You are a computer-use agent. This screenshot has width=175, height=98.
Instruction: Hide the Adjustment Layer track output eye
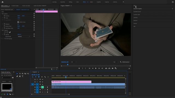(x=43, y=82)
